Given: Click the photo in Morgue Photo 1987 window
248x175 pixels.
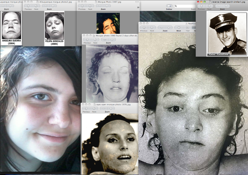Looking at the screenshot, I should click(x=108, y=23).
